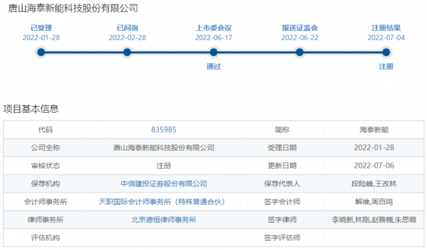Viewport: 427px width, 250px height.
Task: Open 北京德恒律师事务所 law firm link
Action: tap(163, 219)
